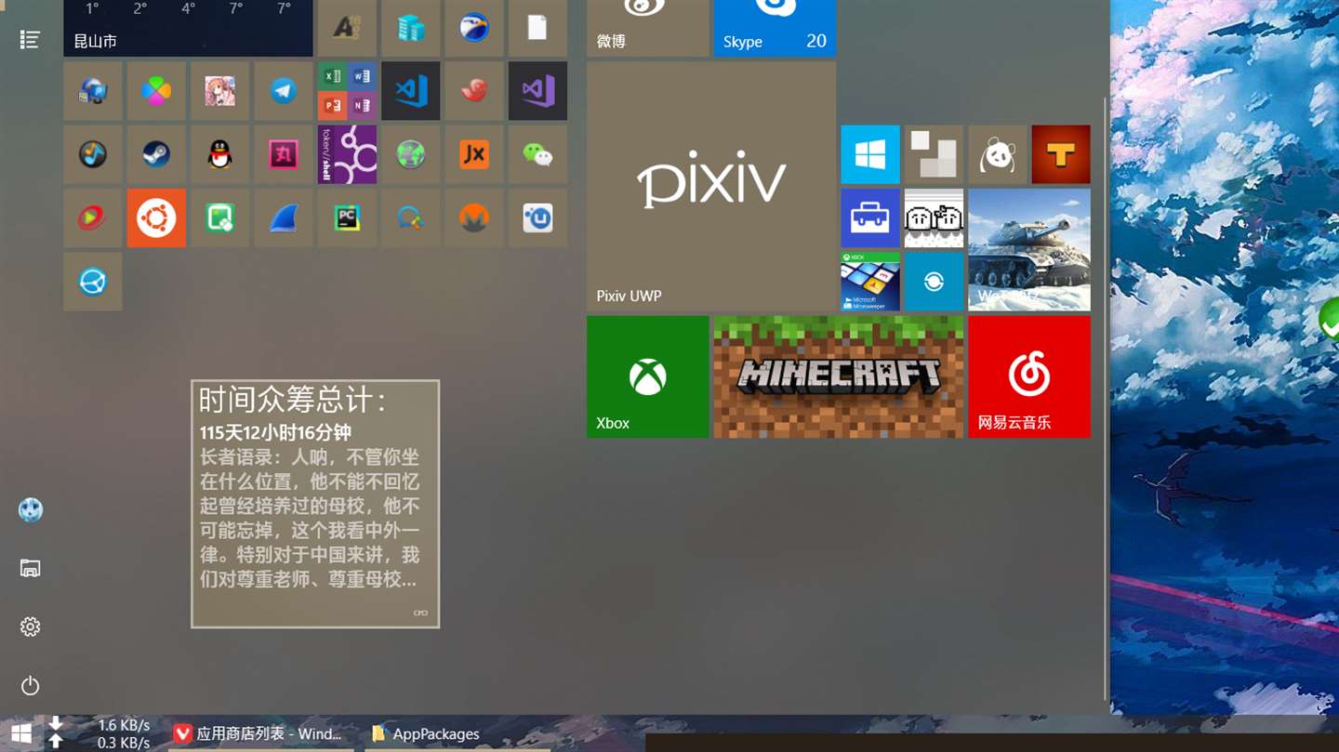Image resolution: width=1339 pixels, height=752 pixels.
Task: Open the Skype tile
Action: point(775,28)
